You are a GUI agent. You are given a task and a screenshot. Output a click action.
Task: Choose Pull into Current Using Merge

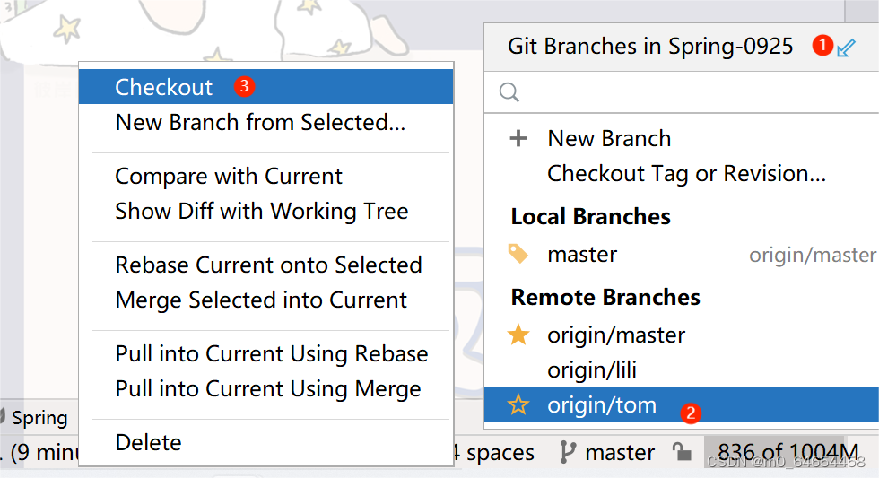[268, 389]
